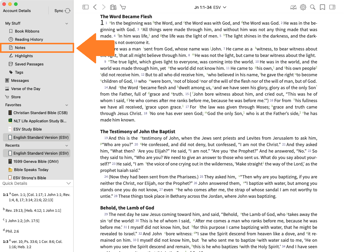Click the search magnifying glass icon

(313, 7)
